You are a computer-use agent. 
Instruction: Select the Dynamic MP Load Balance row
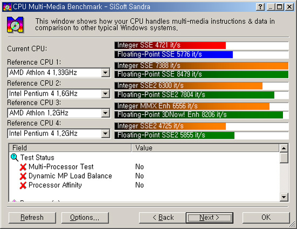point(144,176)
